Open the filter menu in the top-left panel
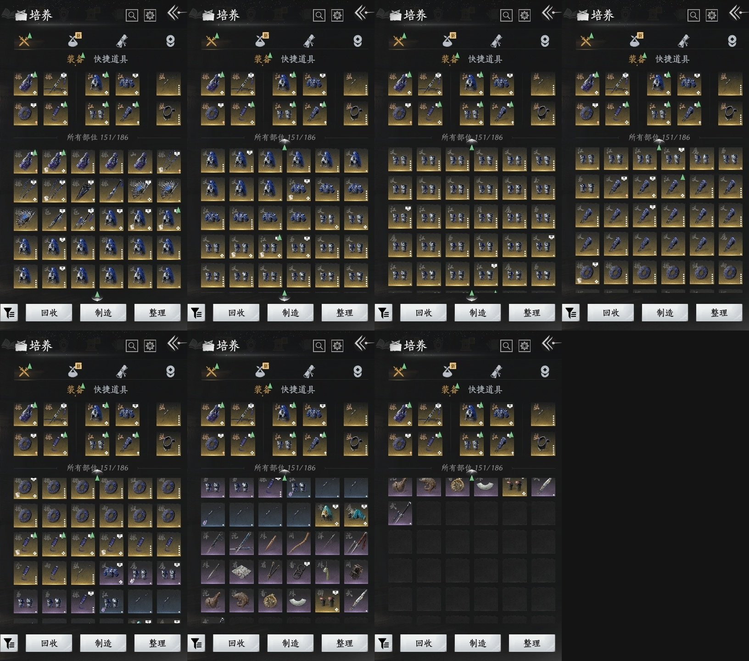749x661 pixels. pos(9,313)
